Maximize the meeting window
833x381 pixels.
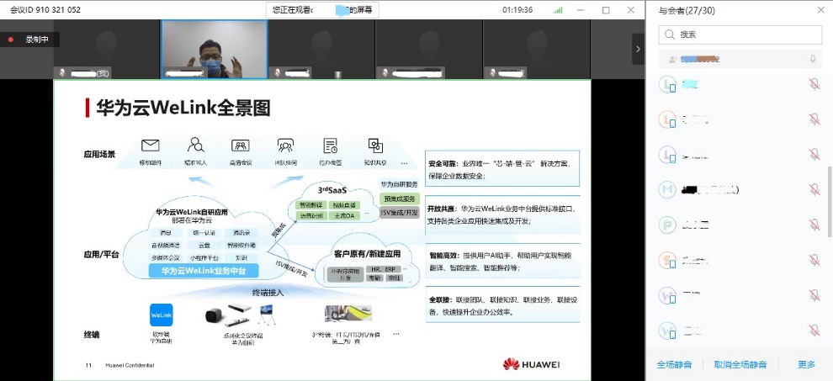tap(606, 9)
